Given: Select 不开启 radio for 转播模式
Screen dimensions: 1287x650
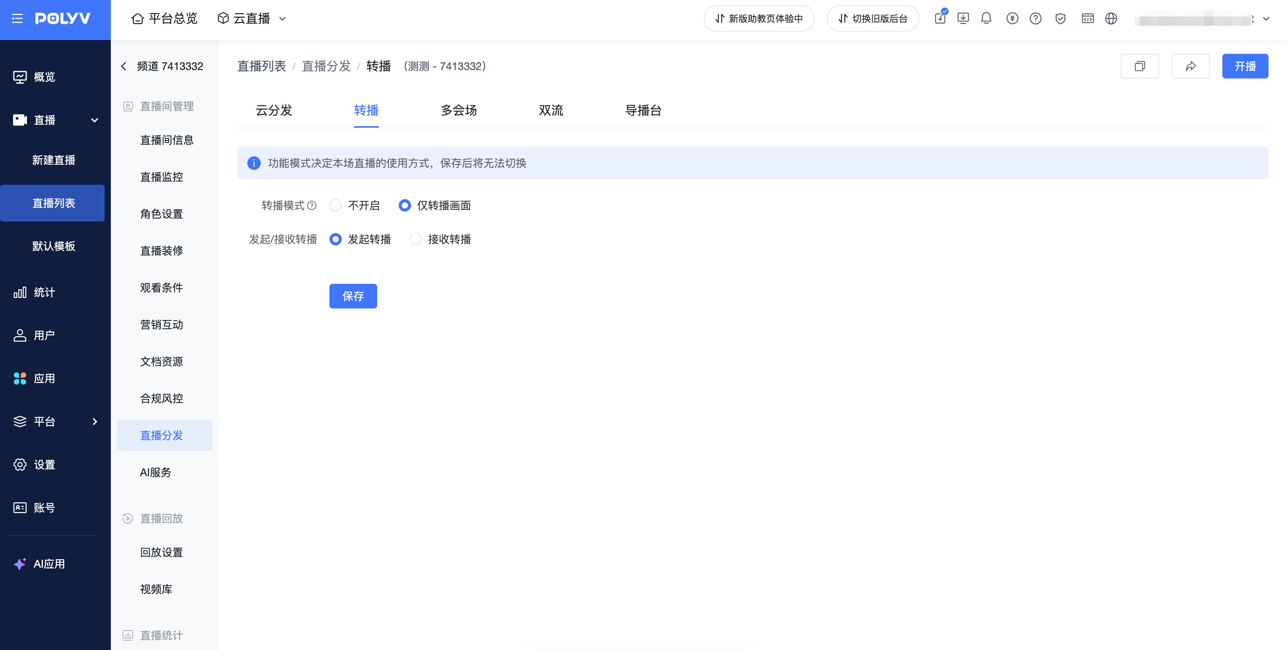Looking at the screenshot, I should tap(336, 206).
